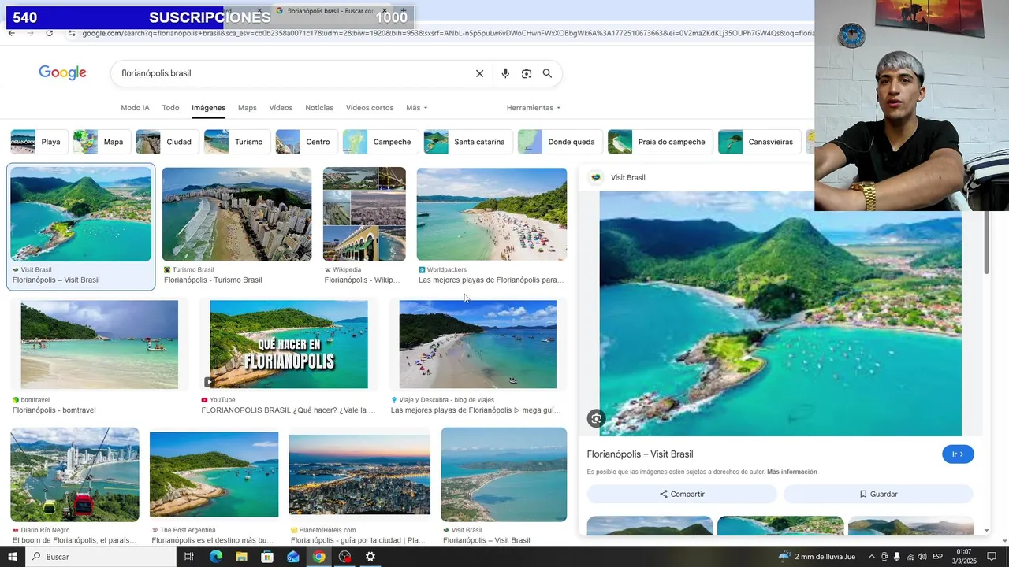
Task: Open Windows Start menu
Action: click(12, 557)
